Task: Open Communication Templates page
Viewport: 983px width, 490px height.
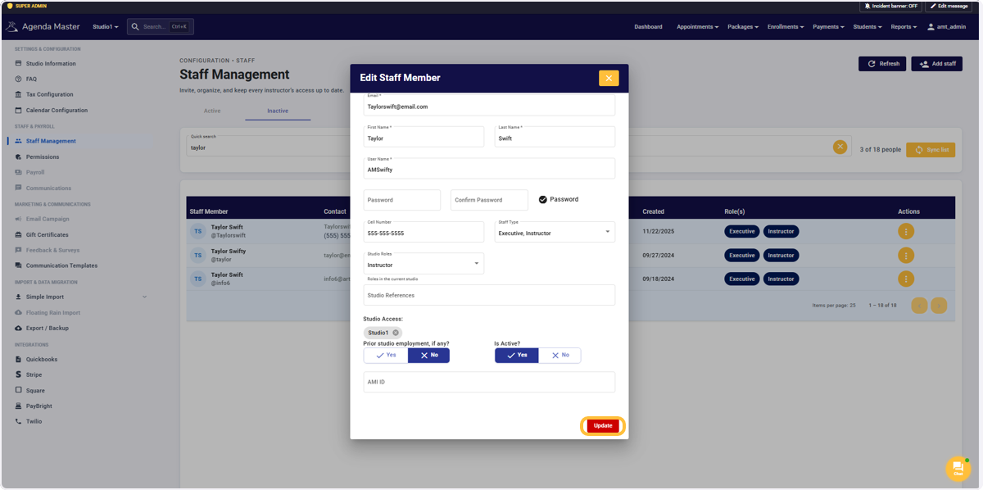Action: point(61,265)
